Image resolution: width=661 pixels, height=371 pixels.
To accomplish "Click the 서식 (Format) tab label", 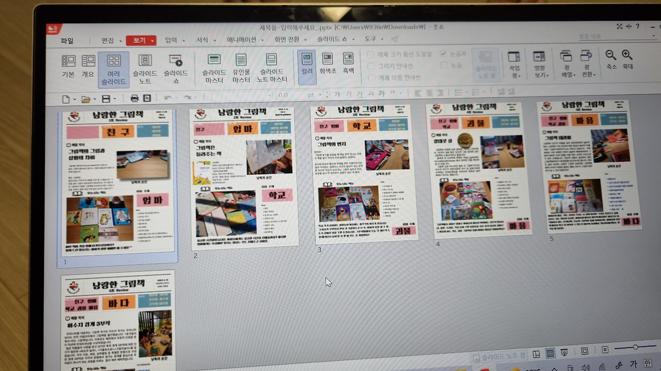I will pyautogui.click(x=202, y=40).
